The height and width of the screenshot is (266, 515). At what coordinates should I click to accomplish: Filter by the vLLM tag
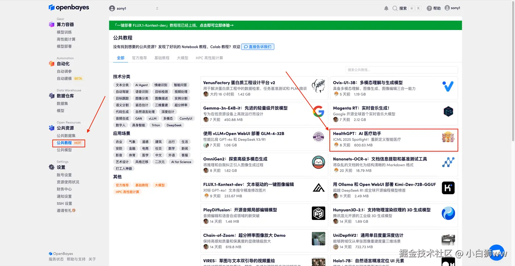coord(153,119)
